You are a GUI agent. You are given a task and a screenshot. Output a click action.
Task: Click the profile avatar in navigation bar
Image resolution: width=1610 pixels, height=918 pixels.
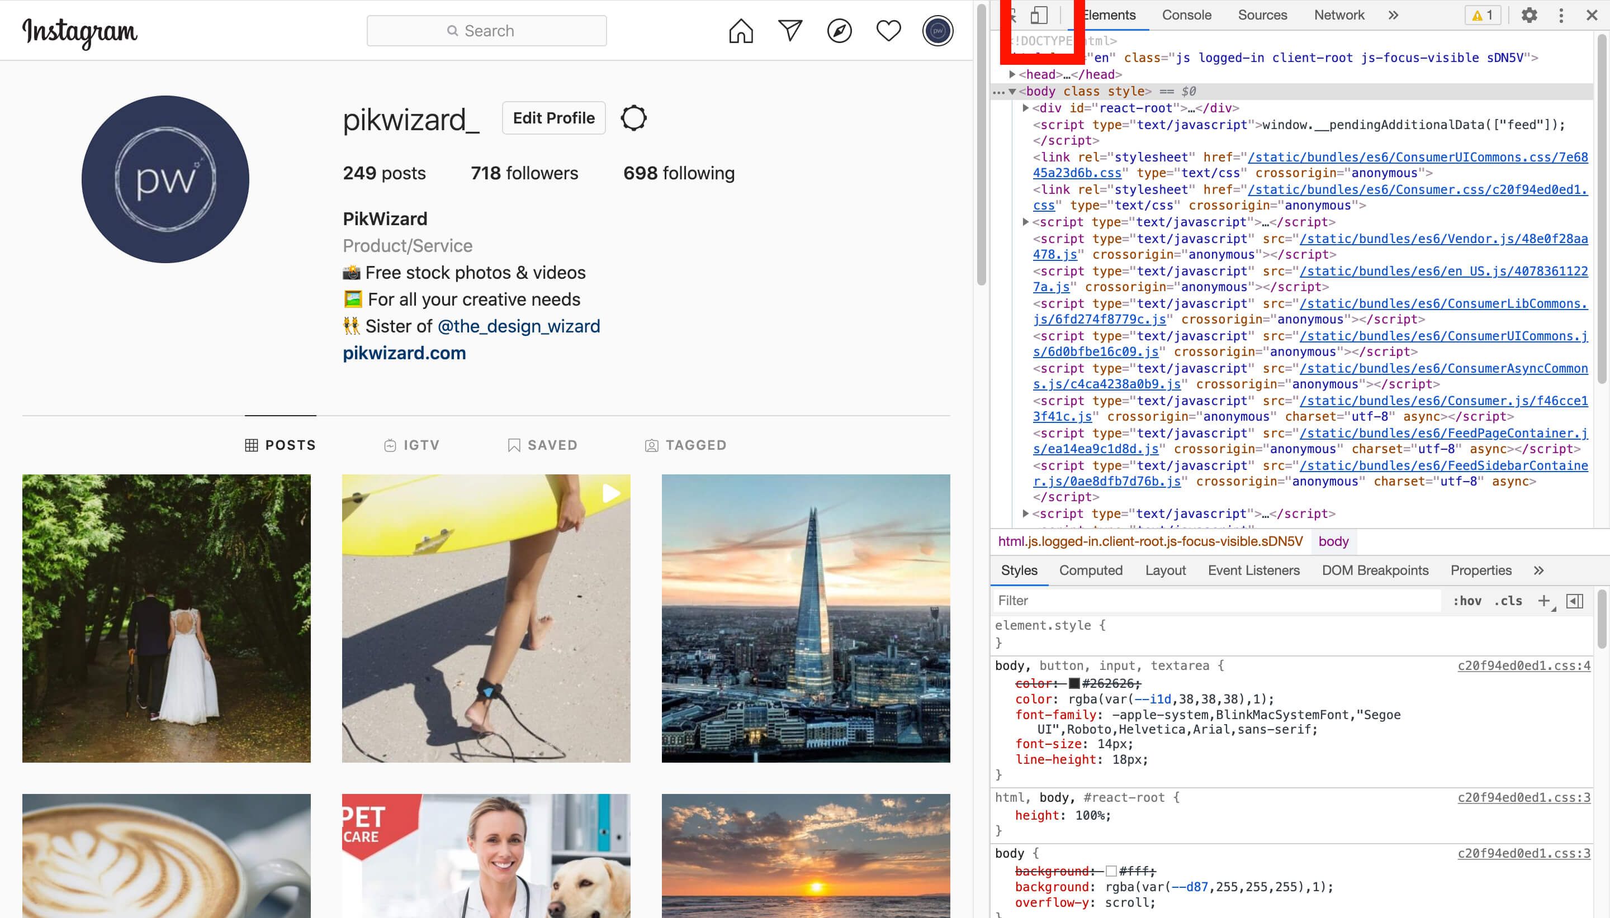937,31
